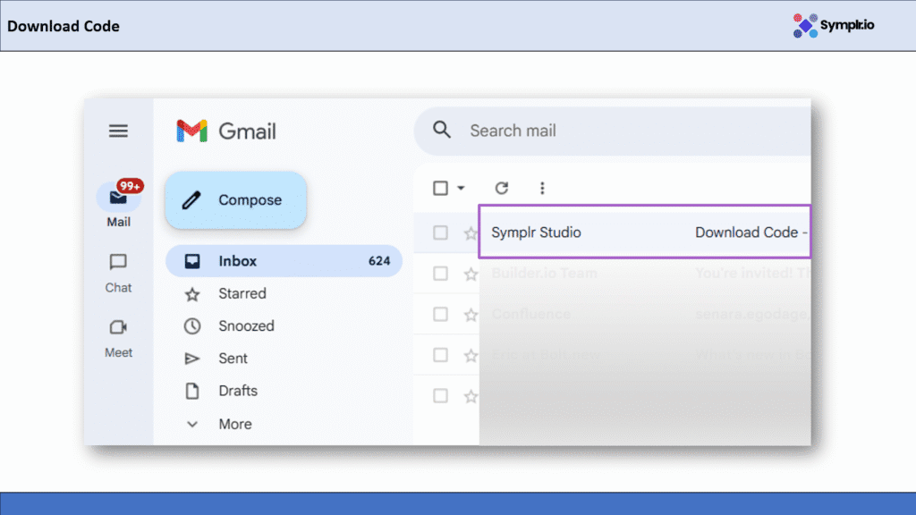Open the select-all dropdown arrow

click(462, 188)
